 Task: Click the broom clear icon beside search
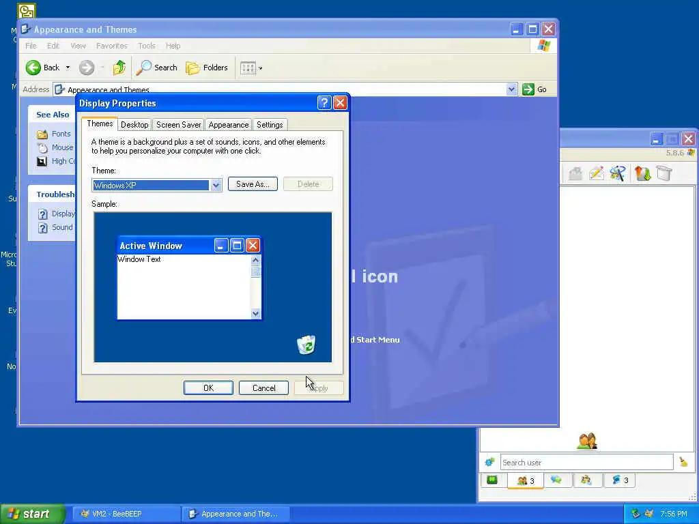click(683, 462)
